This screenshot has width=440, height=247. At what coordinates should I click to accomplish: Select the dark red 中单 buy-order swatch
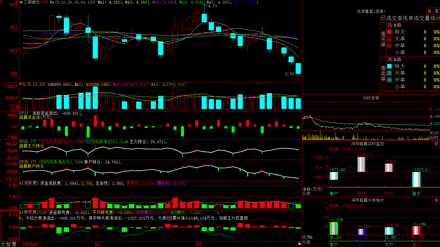(389, 46)
